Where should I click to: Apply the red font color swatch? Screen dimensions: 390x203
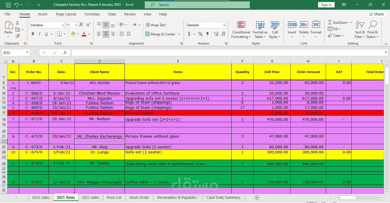[84, 34]
